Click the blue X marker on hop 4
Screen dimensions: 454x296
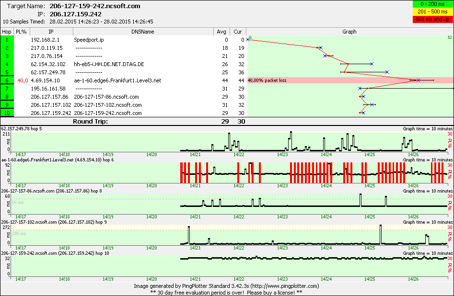(372, 64)
